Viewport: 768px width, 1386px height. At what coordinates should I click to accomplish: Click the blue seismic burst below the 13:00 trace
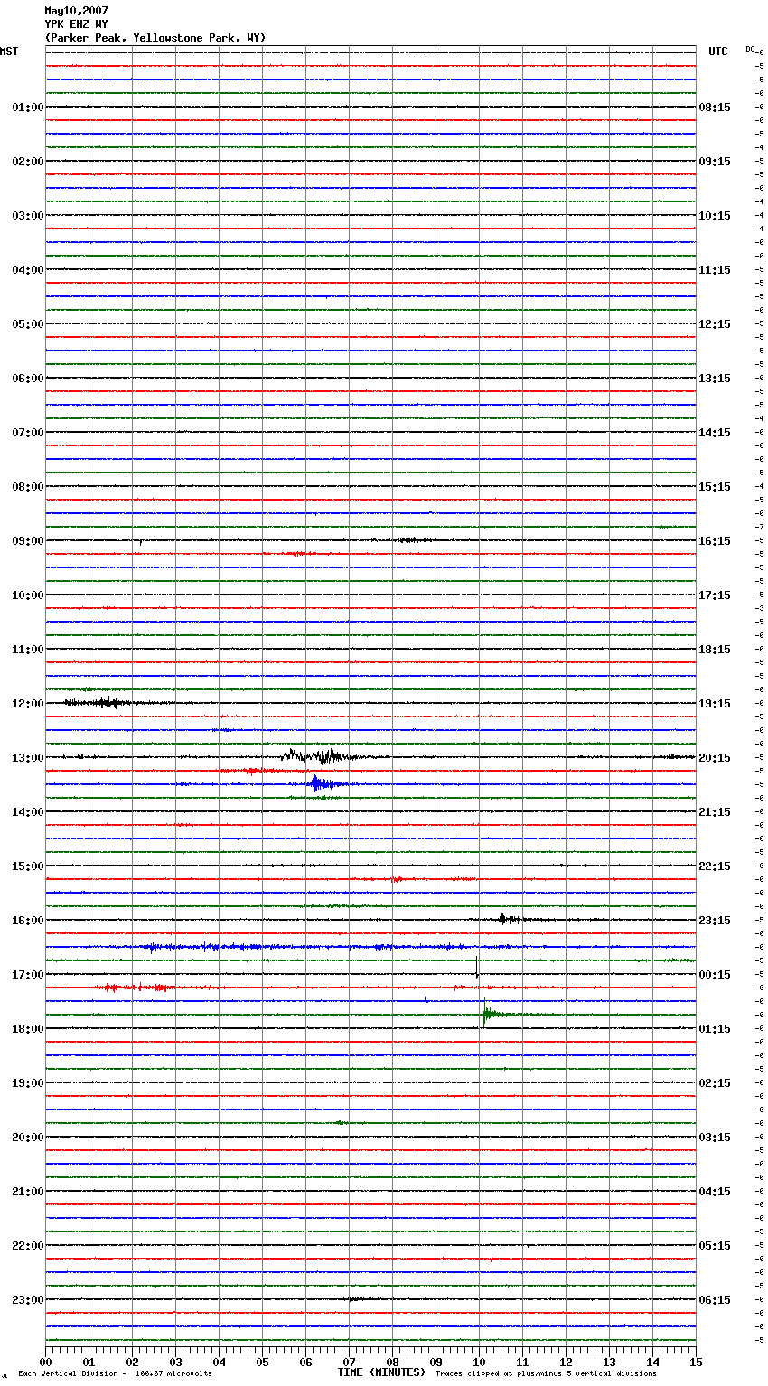coord(323,783)
